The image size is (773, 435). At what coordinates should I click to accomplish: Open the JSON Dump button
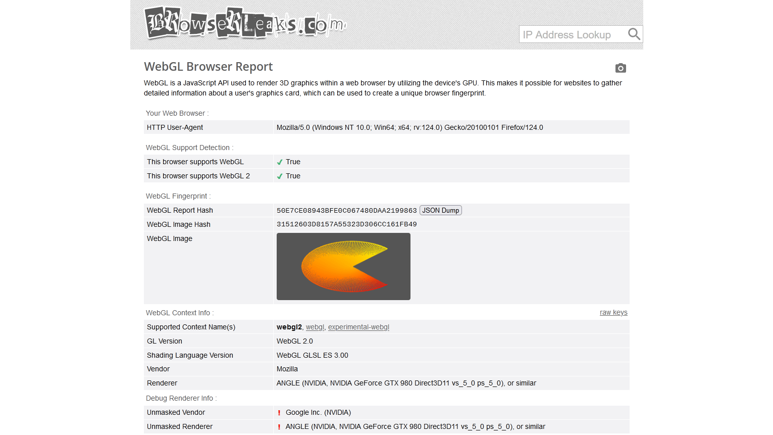[x=441, y=210]
